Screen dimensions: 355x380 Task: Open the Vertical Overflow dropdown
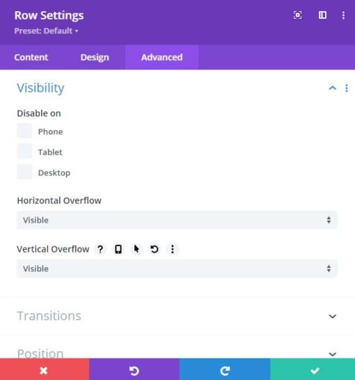coord(177,269)
